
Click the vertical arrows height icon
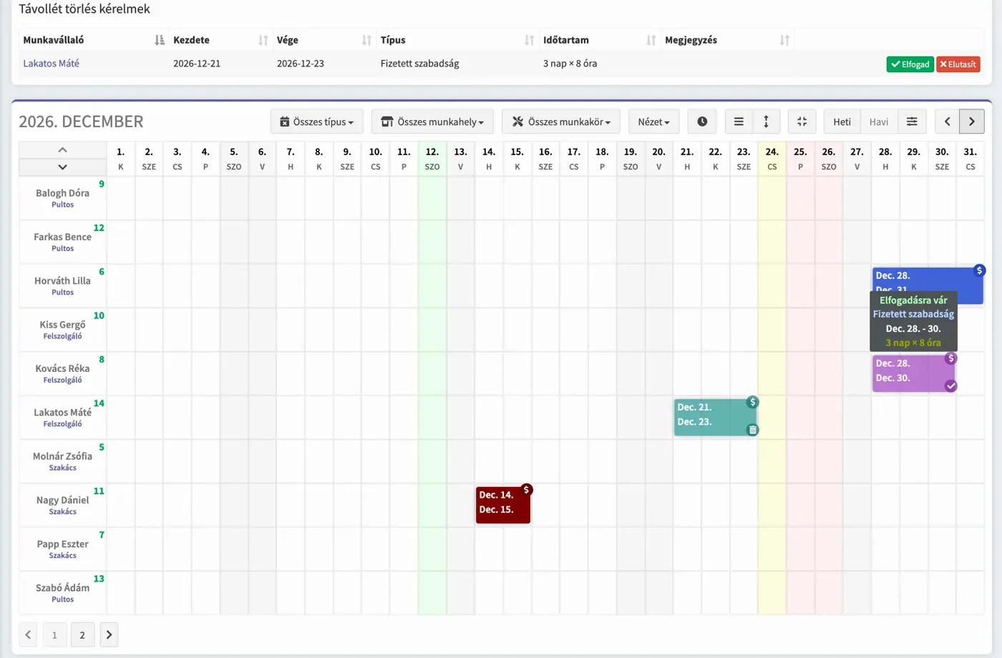coord(766,122)
